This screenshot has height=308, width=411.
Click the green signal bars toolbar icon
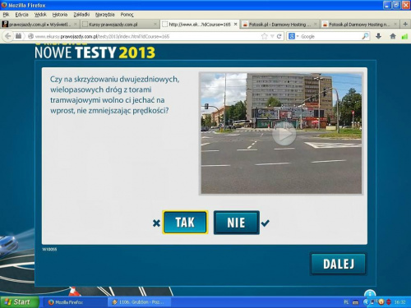[x=404, y=36]
